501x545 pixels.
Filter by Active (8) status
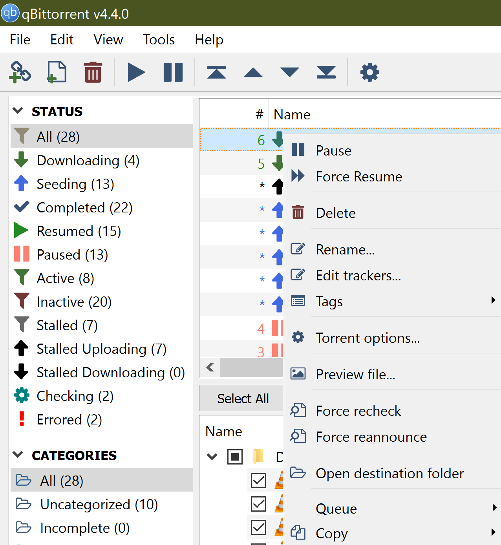tap(102, 278)
